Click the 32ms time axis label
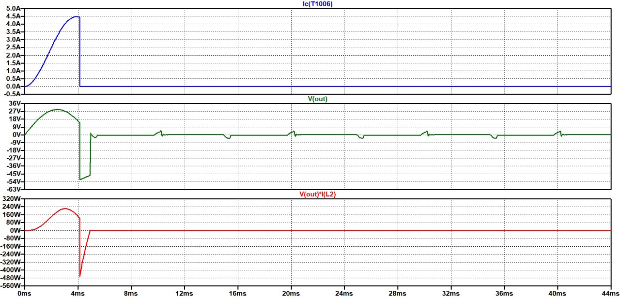620x298 pixels. point(450,293)
